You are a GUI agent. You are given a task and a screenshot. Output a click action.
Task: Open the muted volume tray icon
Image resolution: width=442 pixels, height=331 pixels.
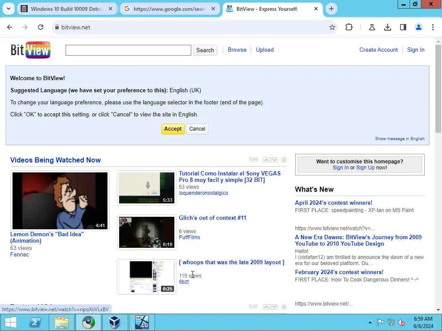[x=401, y=322]
